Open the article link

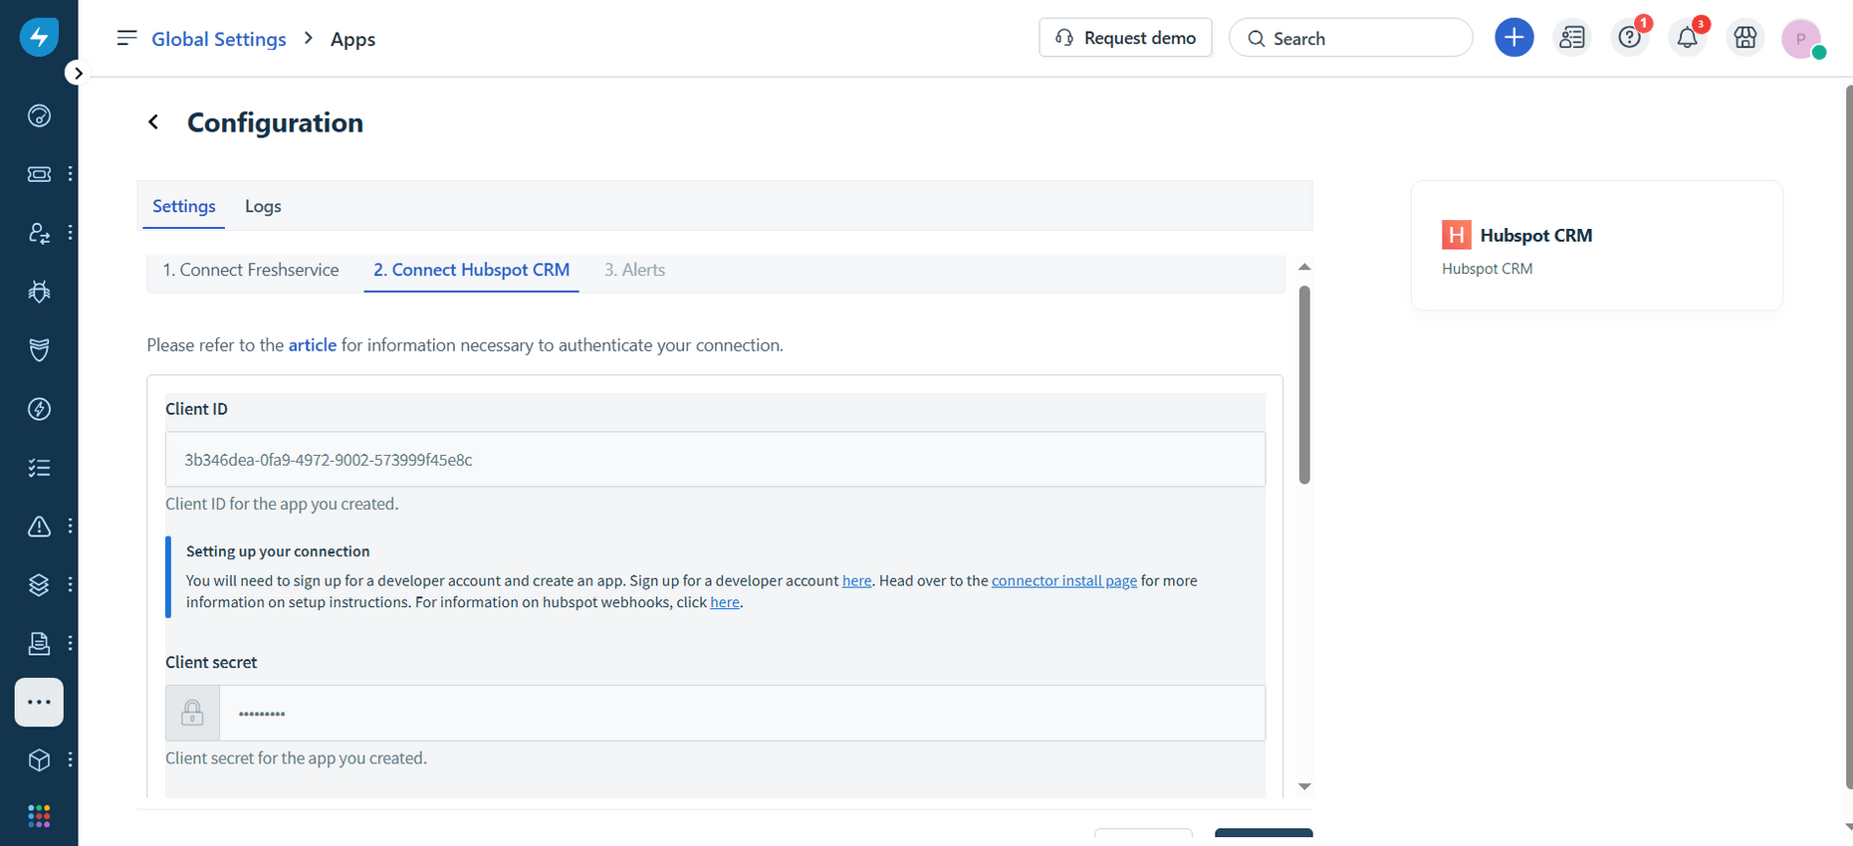[313, 345]
